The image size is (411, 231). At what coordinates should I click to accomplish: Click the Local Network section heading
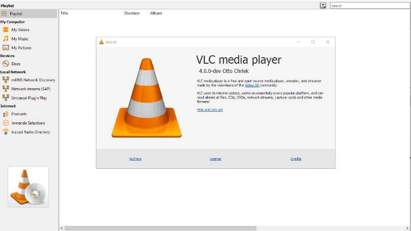(x=13, y=72)
